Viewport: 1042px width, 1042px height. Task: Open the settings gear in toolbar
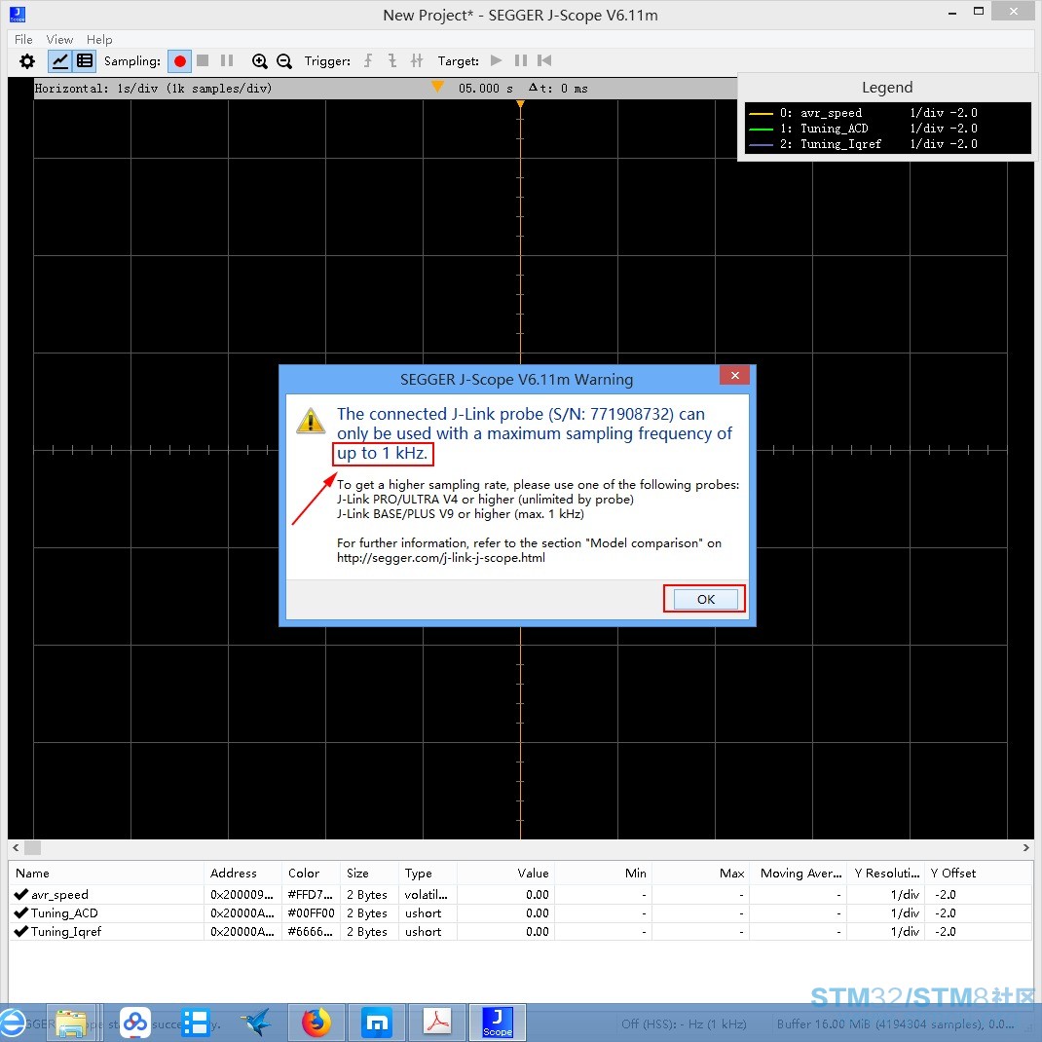[26, 61]
